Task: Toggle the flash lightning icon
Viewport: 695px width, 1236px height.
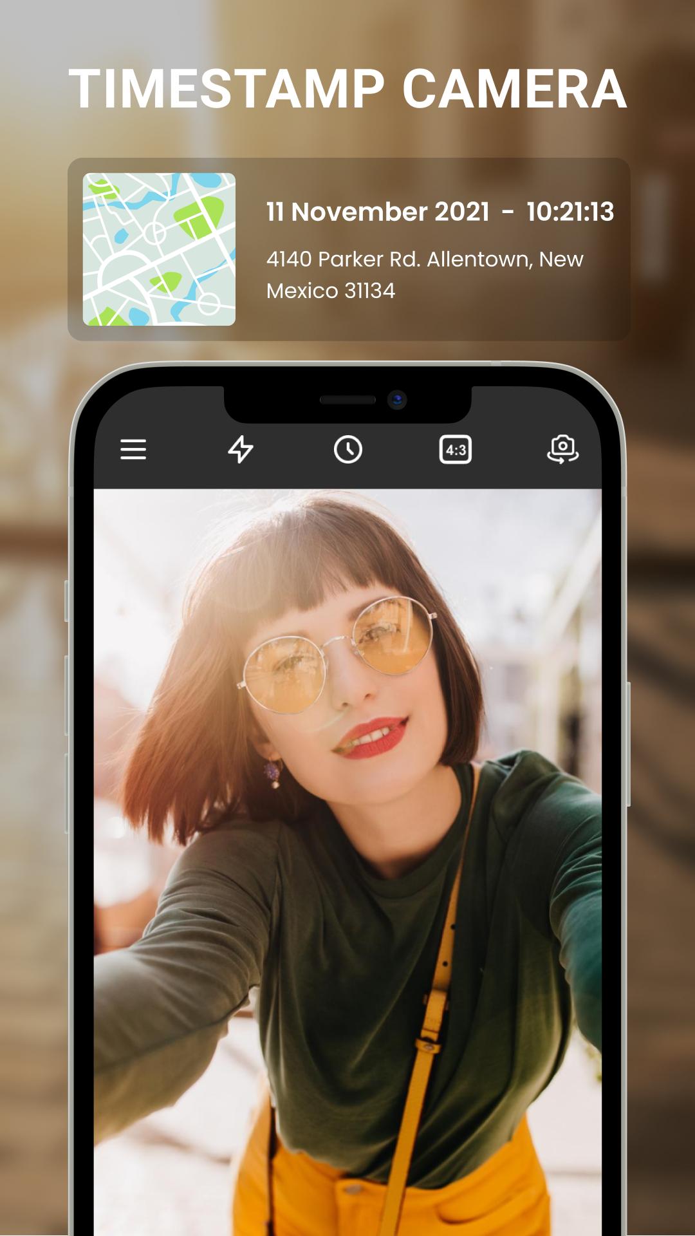Action: pyautogui.click(x=241, y=449)
